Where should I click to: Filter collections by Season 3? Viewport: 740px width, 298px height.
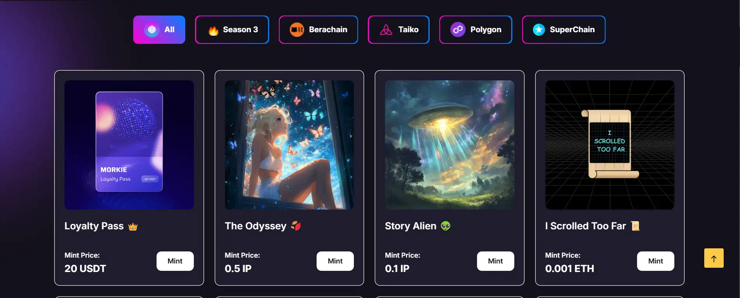pyautogui.click(x=232, y=29)
